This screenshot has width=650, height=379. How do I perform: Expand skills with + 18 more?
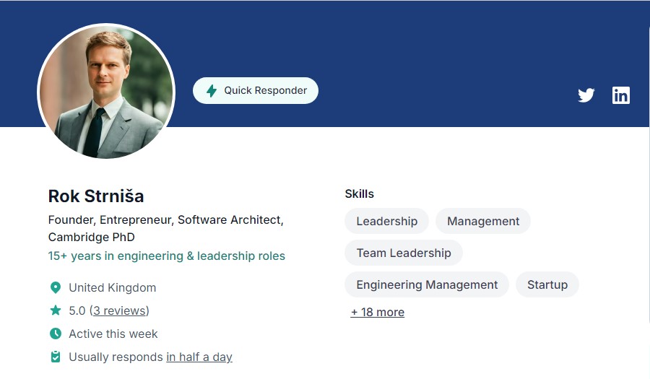pyautogui.click(x=378, y=313)
